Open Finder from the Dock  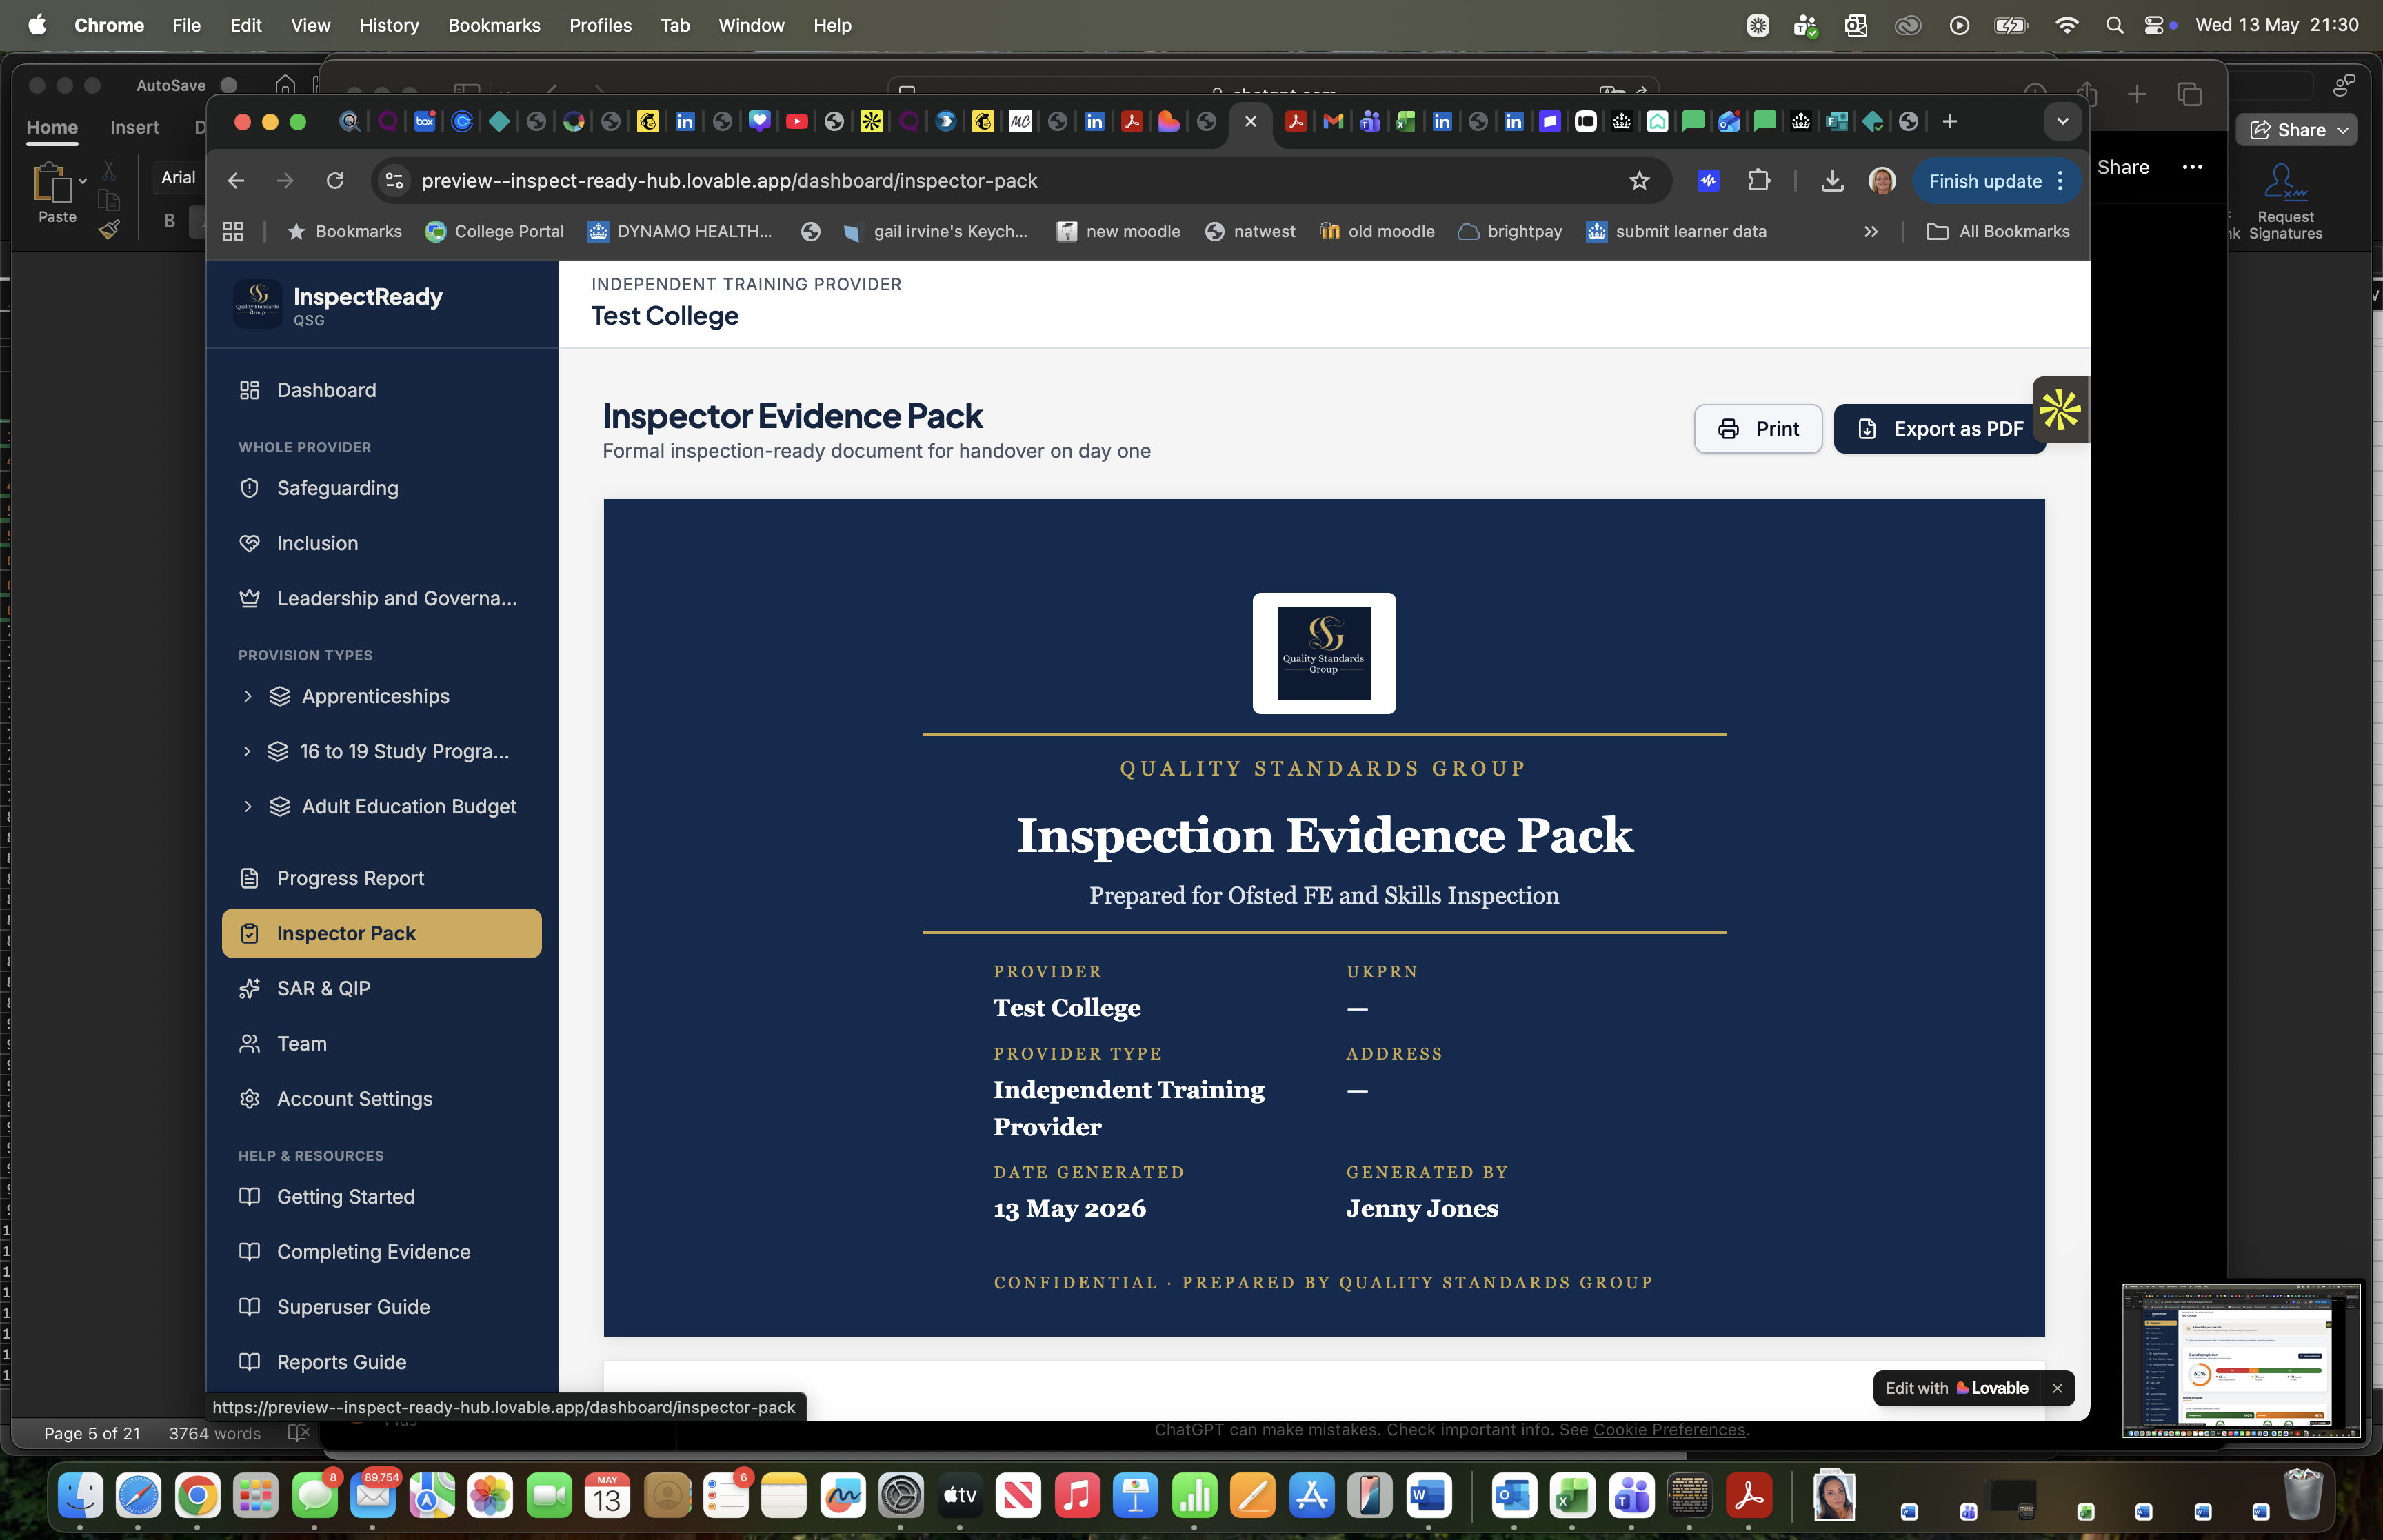coord(80,1496)
